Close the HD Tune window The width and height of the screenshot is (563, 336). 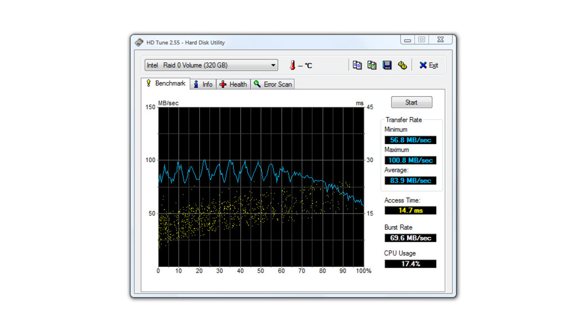(441, 40)
